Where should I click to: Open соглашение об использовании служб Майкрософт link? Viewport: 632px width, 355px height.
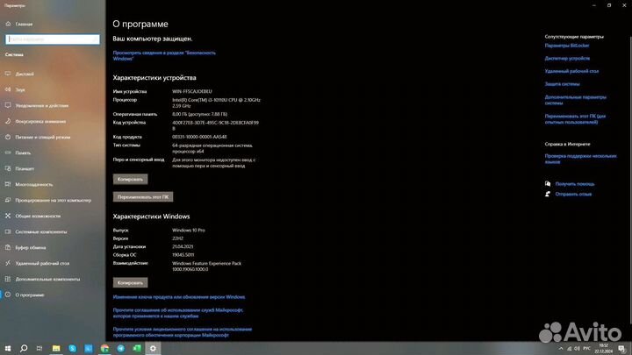pos(177,313)
